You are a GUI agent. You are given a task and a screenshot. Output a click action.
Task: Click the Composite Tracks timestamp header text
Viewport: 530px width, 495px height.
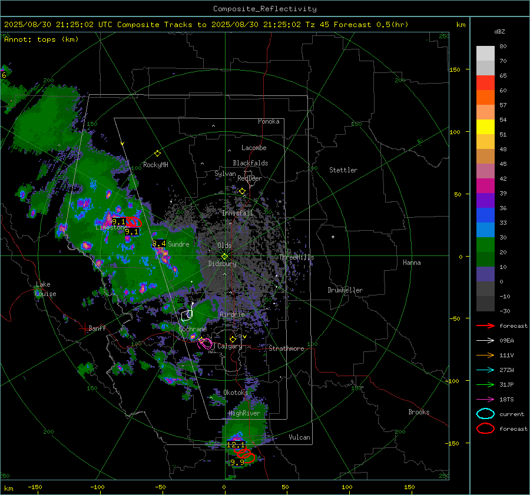point(206,25)
